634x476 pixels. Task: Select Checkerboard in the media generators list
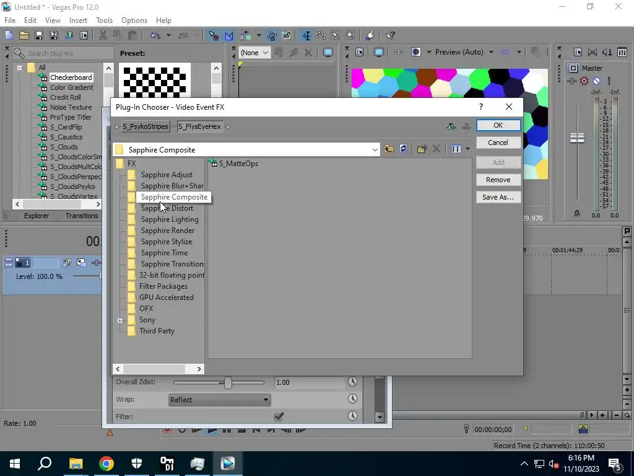71,77
